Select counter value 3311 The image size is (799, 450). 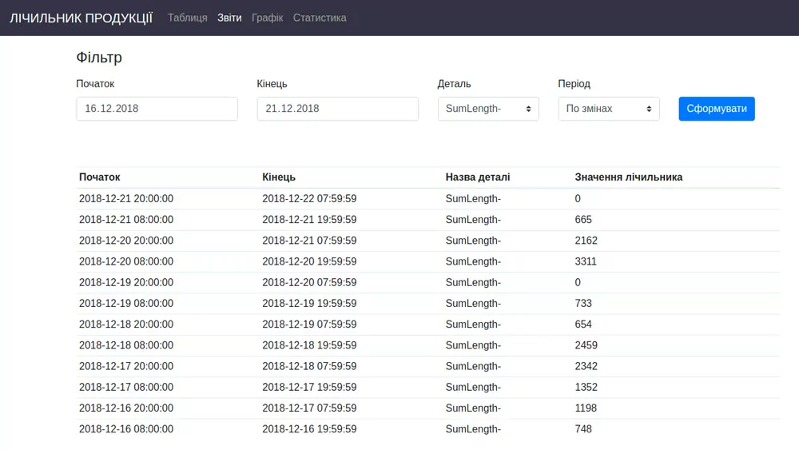click(586, 261)
